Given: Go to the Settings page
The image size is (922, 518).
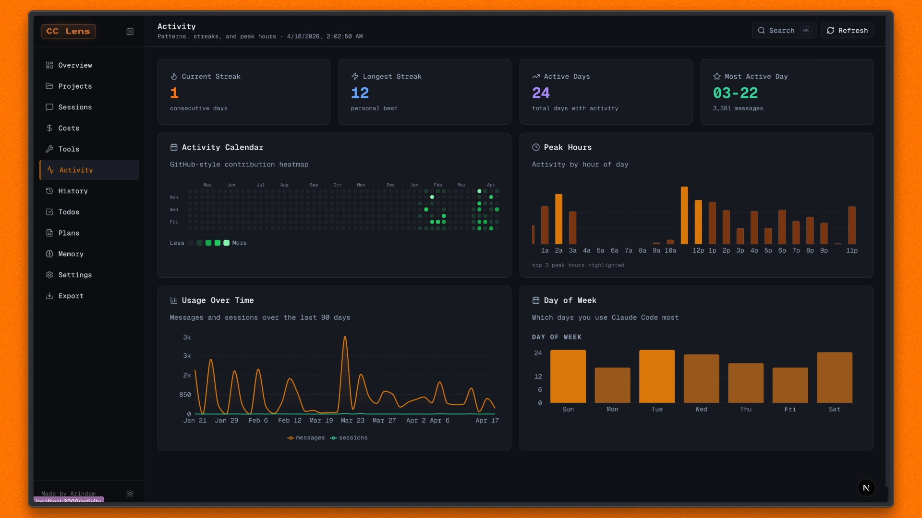Looking at the screenshot, I should click(x=75, y=275).
